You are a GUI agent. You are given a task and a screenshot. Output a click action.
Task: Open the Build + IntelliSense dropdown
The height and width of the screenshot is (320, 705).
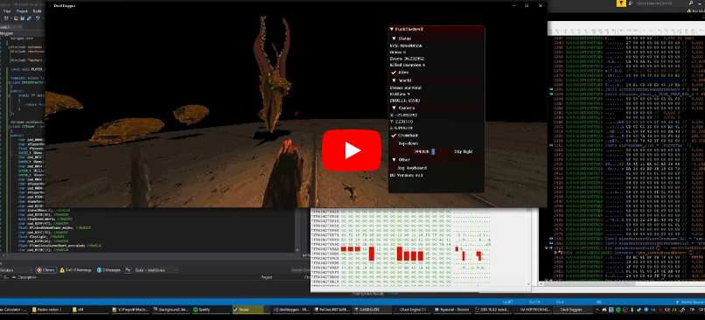coord(156,270)
